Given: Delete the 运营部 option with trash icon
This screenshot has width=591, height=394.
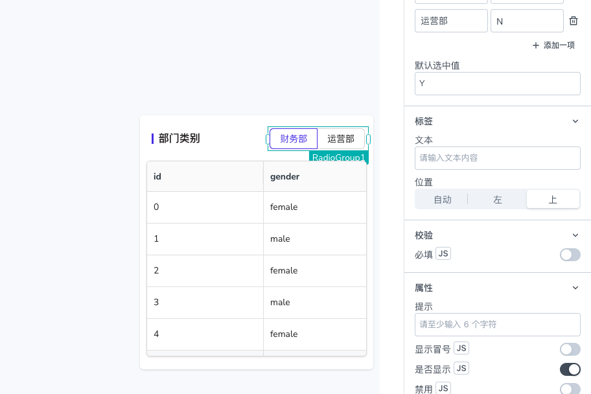Looking at the screenshot, I should click(574, 21).
